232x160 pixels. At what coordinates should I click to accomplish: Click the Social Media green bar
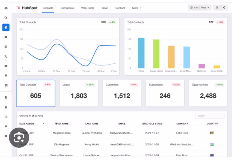click(x=156, y=54)
